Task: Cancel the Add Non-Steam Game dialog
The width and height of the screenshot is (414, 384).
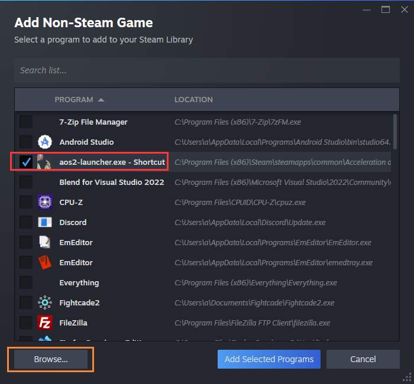Action: pos(363,359)
